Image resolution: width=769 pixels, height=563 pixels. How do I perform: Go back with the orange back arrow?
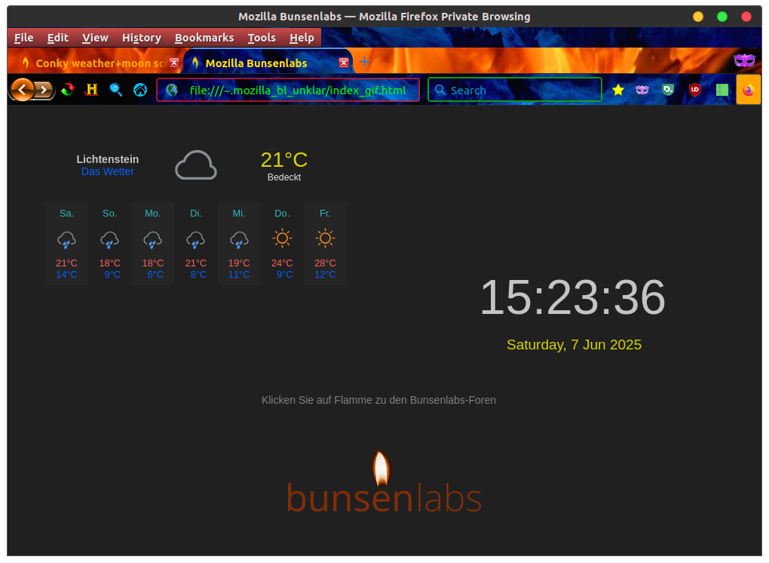[22, 89]
